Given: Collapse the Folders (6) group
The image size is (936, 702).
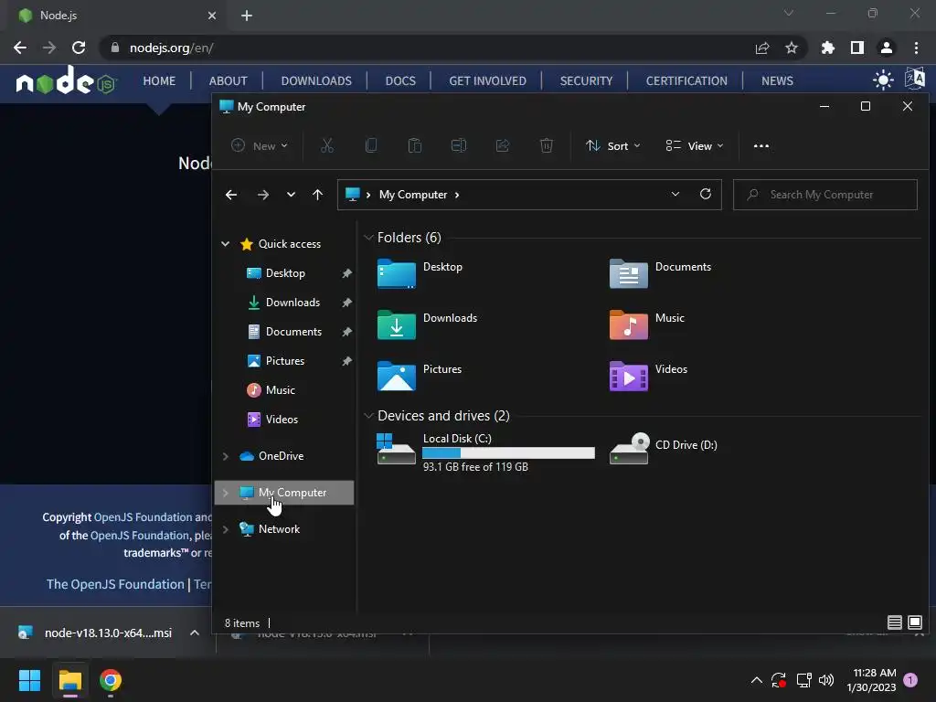Looking at the screenshot, I should [368, 238].
